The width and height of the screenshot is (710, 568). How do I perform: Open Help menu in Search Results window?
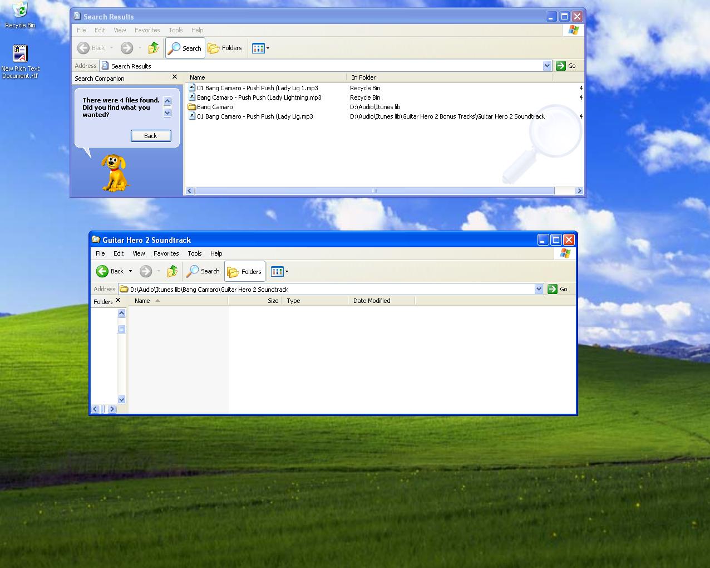click(x=198, y=30)
